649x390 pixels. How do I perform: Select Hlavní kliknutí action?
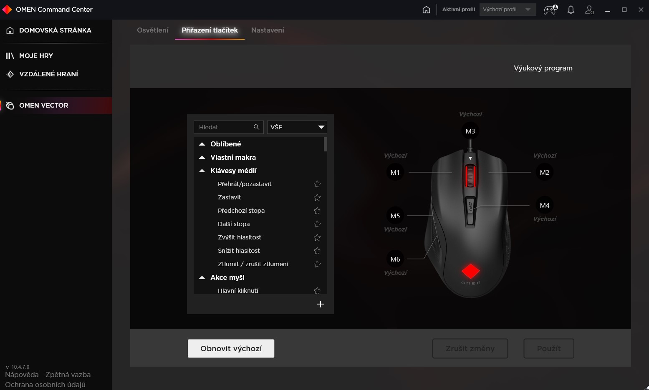[238, 290]
